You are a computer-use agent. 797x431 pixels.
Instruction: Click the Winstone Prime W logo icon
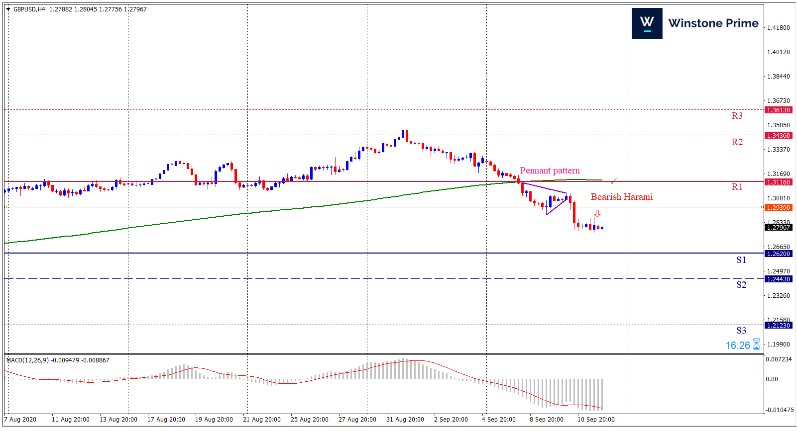(647, 23)
